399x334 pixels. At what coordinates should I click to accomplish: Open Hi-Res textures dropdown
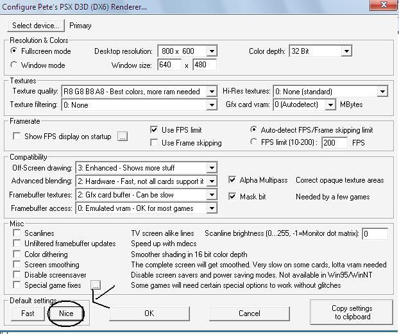point(330,91)
